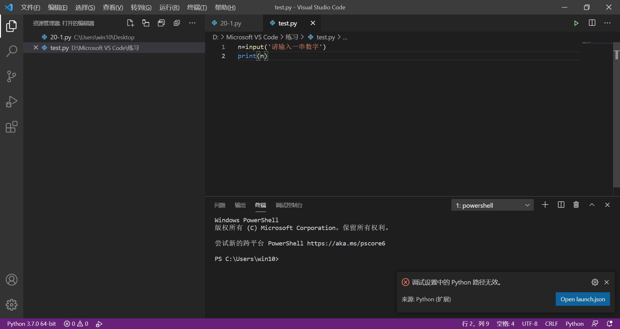
Task: Open the 帮助(H) menu
Action: coord(225,7)
